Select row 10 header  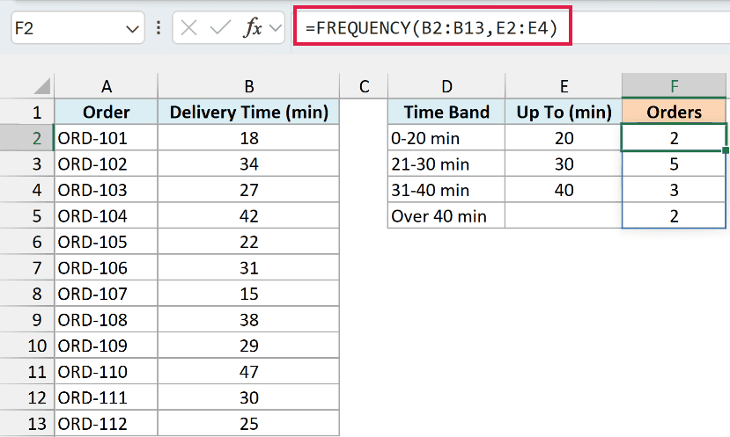[x=27, y=346]
